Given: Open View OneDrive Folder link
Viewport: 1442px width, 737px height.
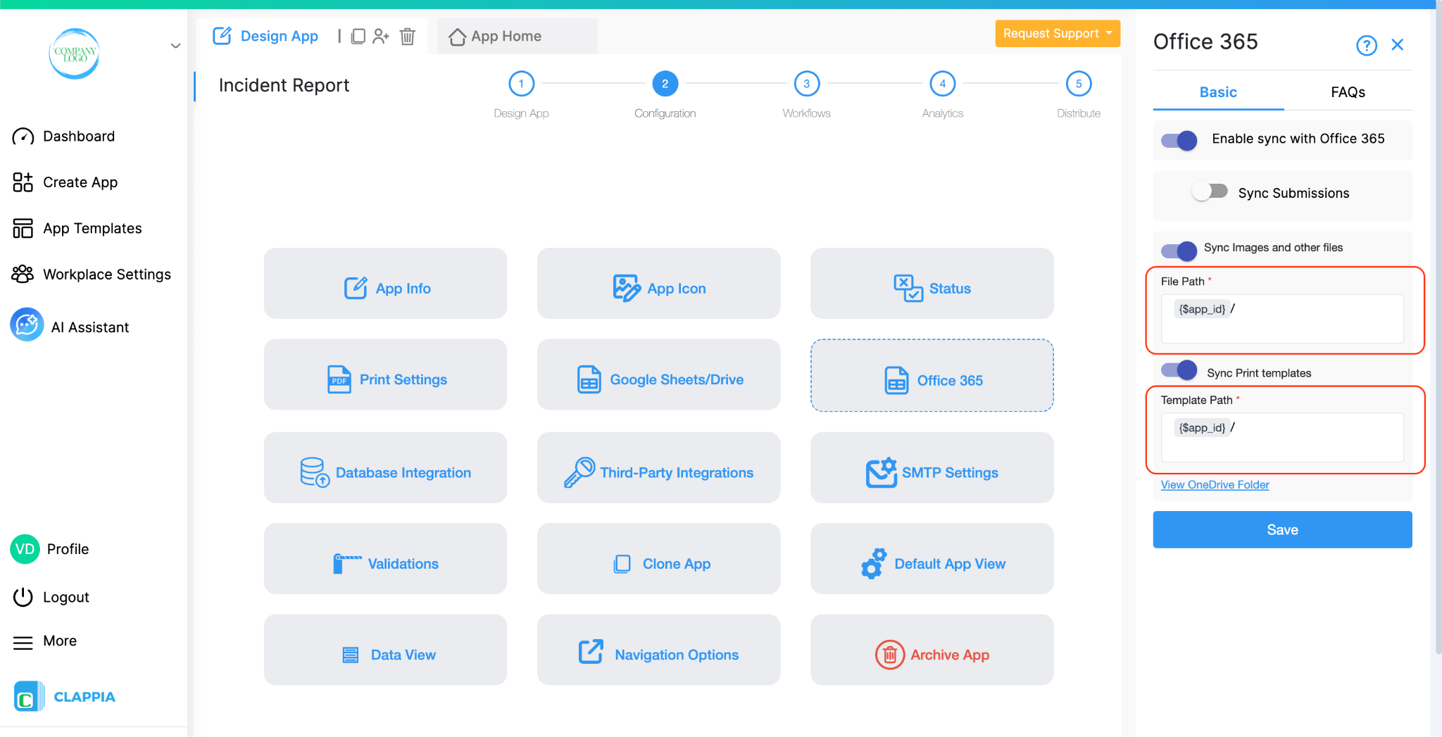Looking at the screenshot, I should coord(1214,484).
